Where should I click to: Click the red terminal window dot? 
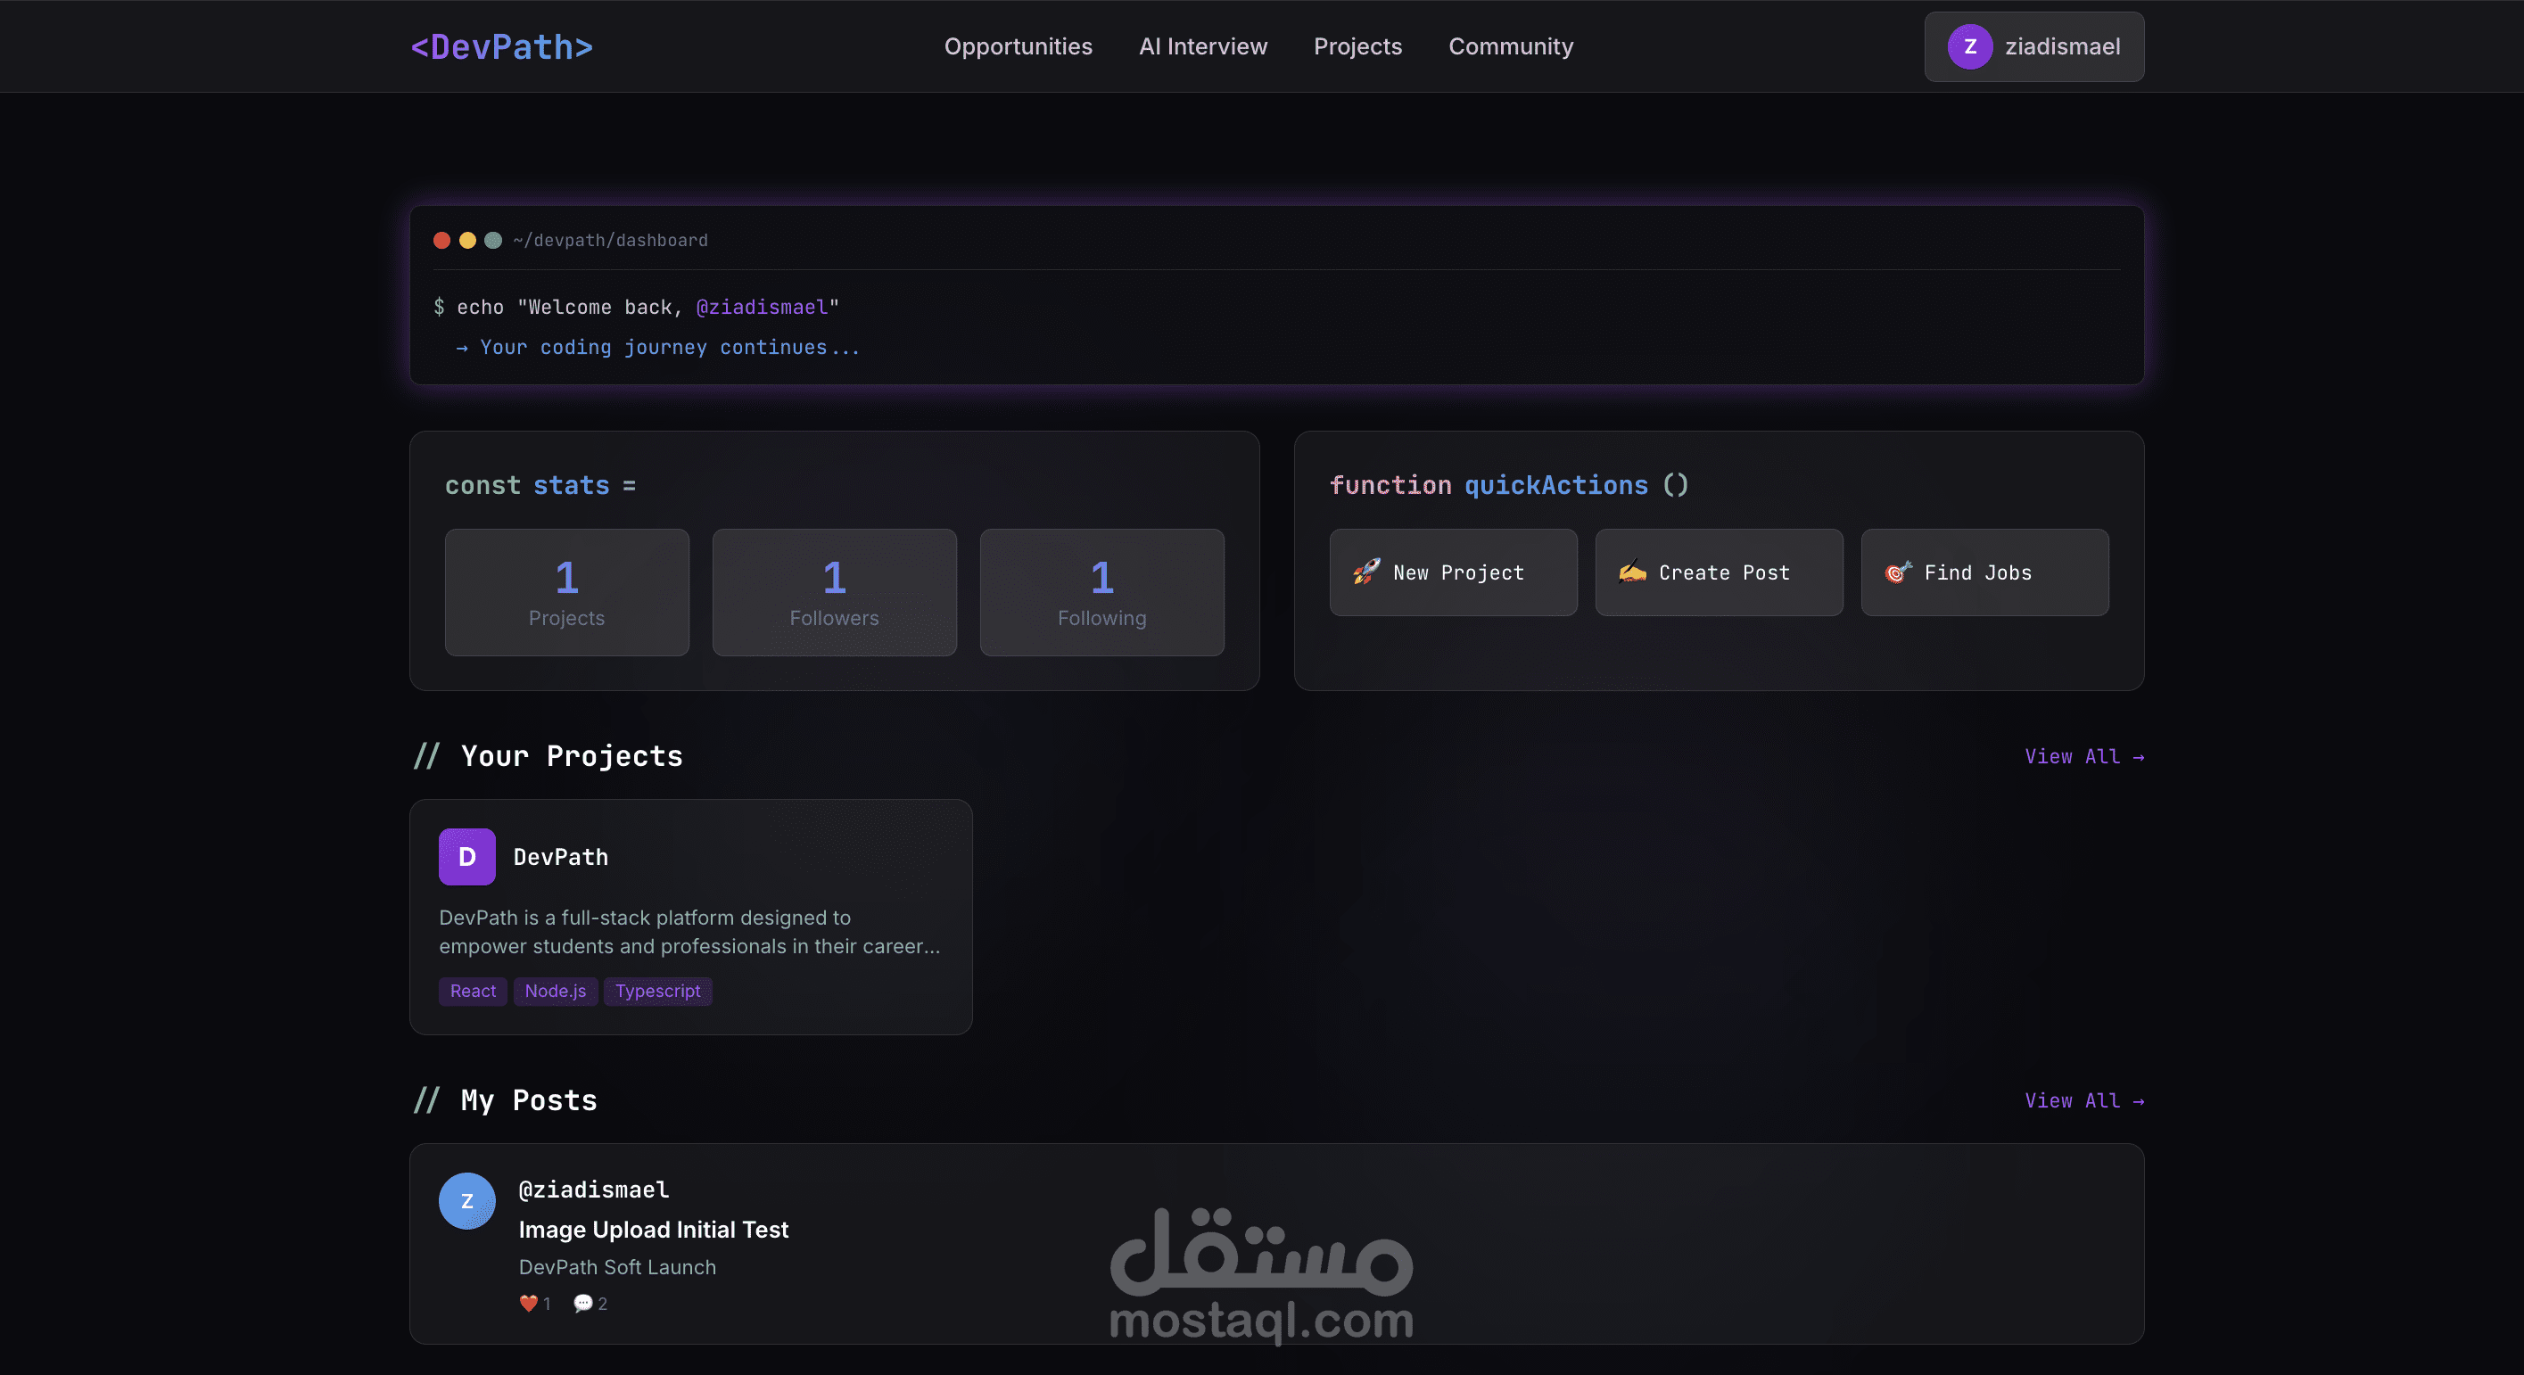click(x=441, y=240)
